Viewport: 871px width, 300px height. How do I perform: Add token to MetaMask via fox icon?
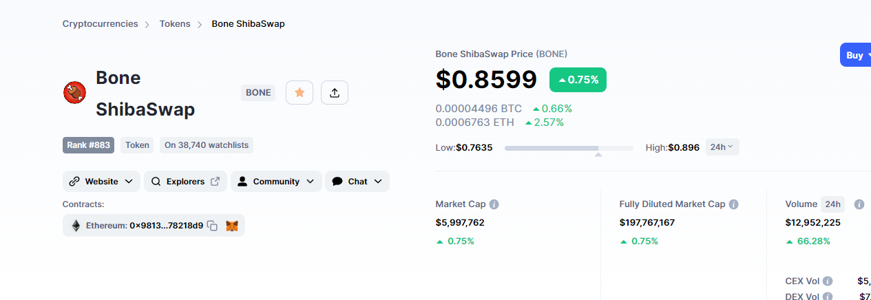coord(232,226)
